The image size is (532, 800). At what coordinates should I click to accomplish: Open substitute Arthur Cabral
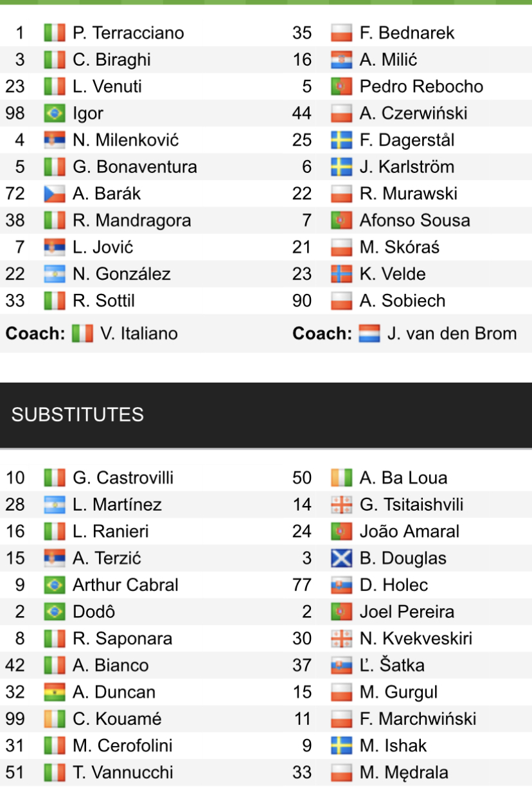(125, 585)
